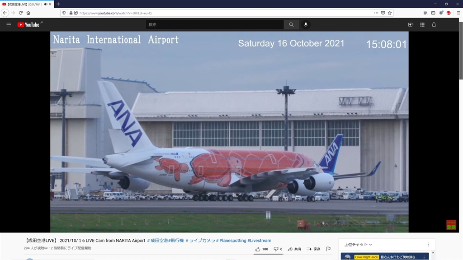Expand the 上位チャット chat dropdown
The image size is (463, 260).
(358, 244)
